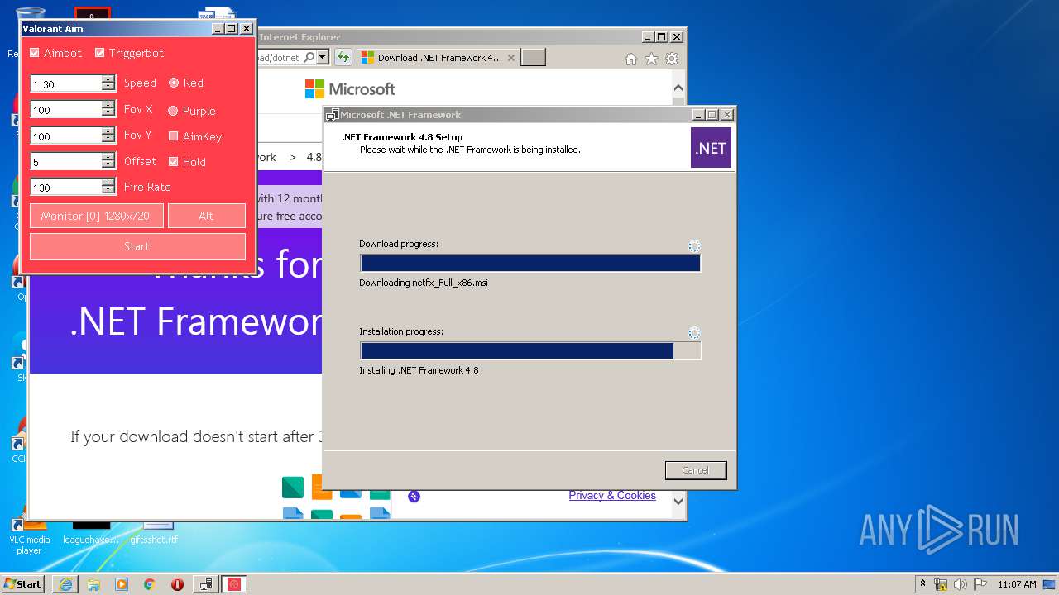Decrease Fov X with the down arrow
This screenshot has width=1059, height=595.
pyautogui.click(x=108, y=113)
